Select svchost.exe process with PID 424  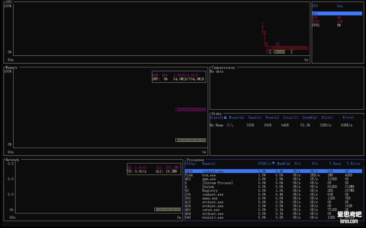(273, 206)
